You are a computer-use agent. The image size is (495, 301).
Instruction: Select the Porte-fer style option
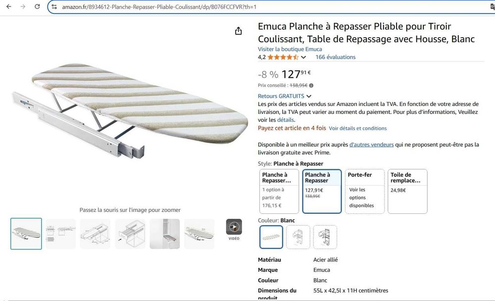[365, 191]
